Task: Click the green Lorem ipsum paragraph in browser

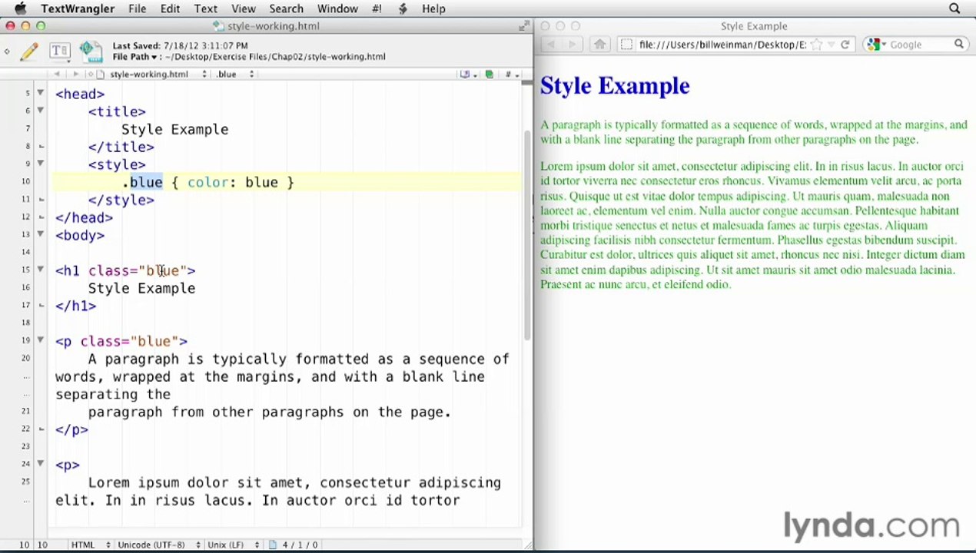Action: pyautogui.click(x=752, y=225)
